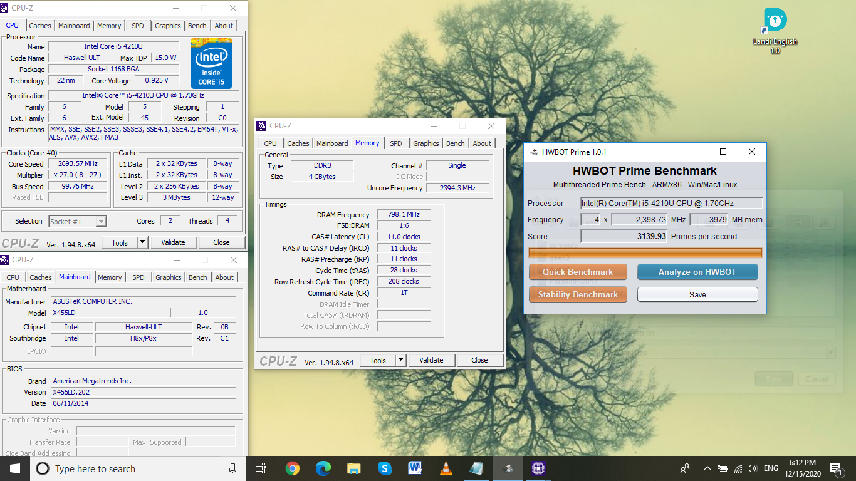Open Tools dropdown arrow in top CPU-Z window
The image size is (856, 481).
143,242
